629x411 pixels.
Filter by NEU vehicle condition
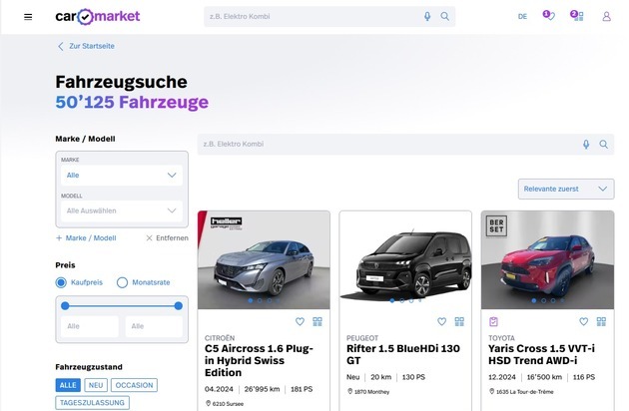96,385
